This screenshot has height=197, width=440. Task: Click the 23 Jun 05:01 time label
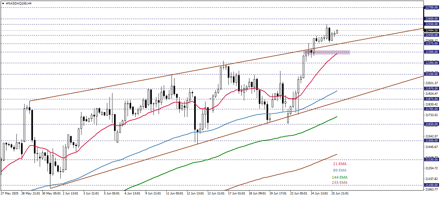[x=299, y=193]
